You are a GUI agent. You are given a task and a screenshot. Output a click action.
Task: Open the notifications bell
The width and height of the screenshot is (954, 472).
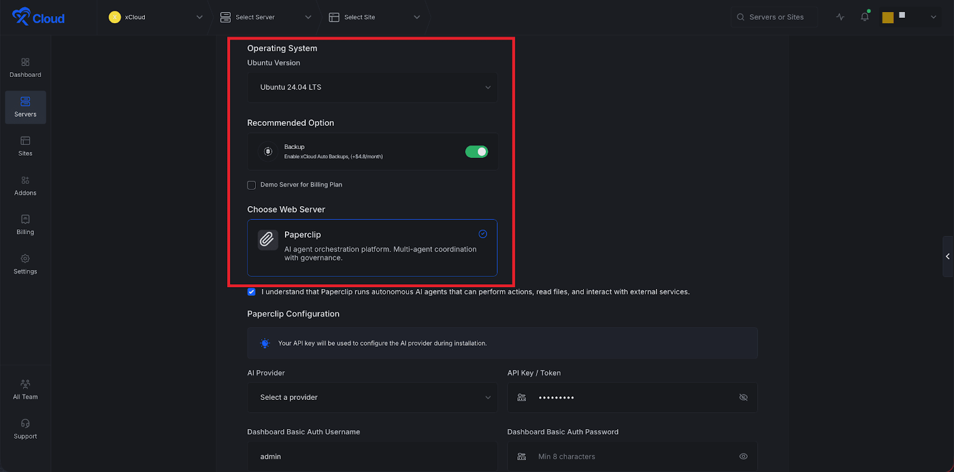click(865, 17)
